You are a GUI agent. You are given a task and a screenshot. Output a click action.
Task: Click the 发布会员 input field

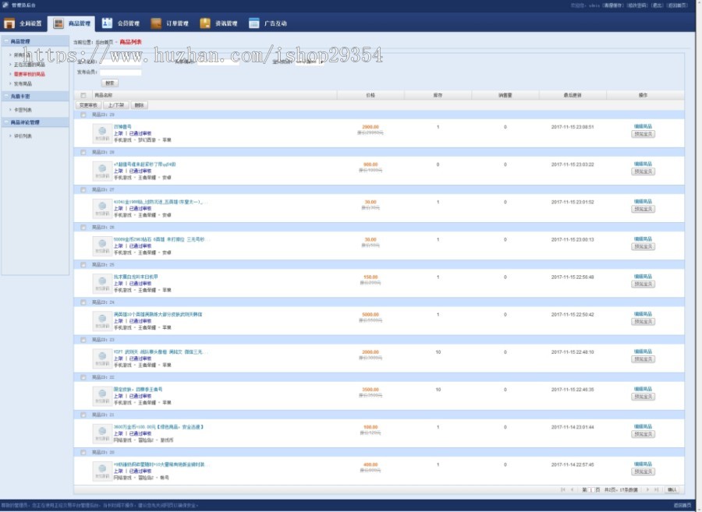tap(120, 72)
